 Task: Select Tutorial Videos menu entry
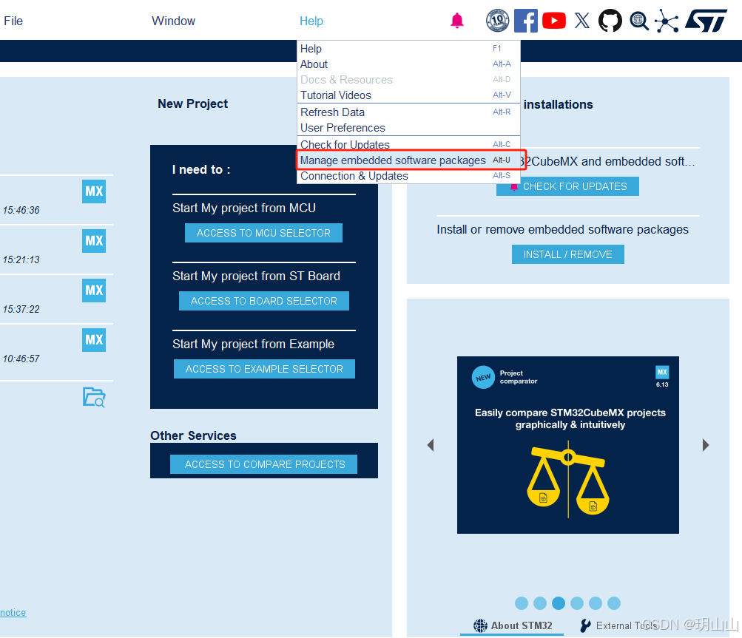(x=408, y=95)
